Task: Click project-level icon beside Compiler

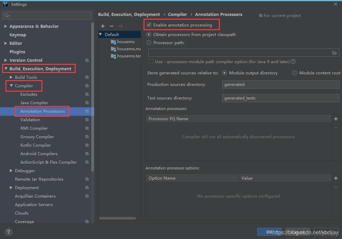Action: (87, 86)
